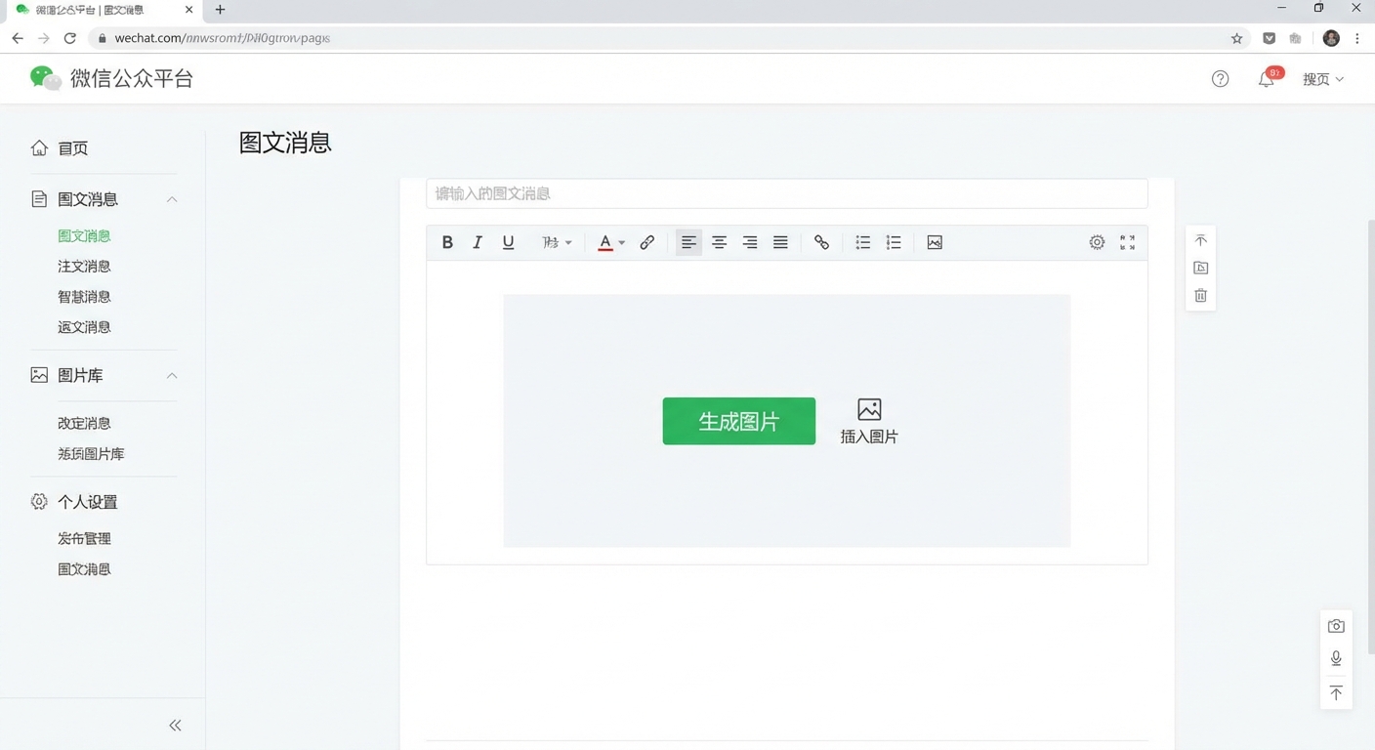Open the font color dropdown arrow
The image size is (1375, 750).
622,243
